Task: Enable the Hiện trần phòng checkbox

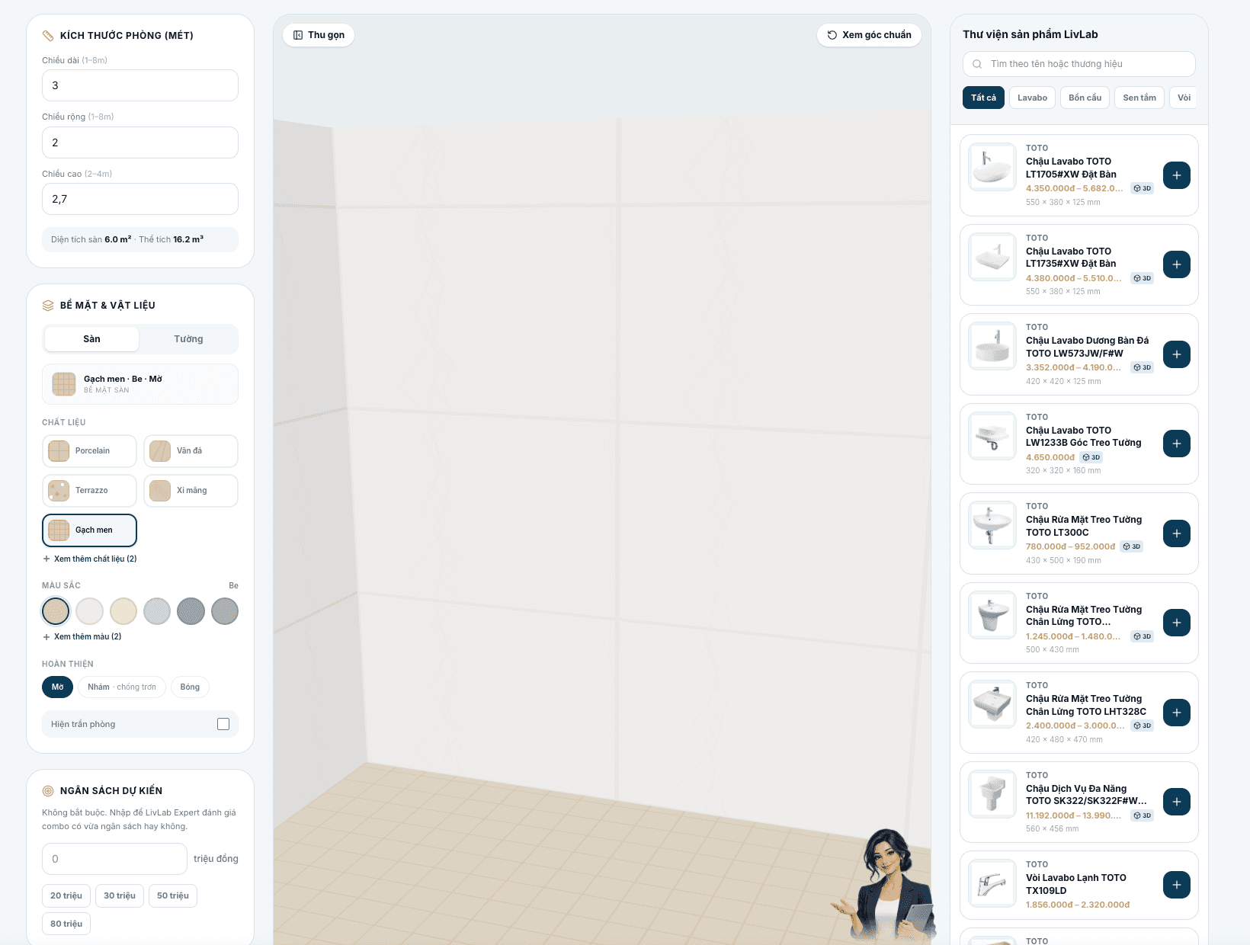Action: pyautogui.click(x=223, y=724)
